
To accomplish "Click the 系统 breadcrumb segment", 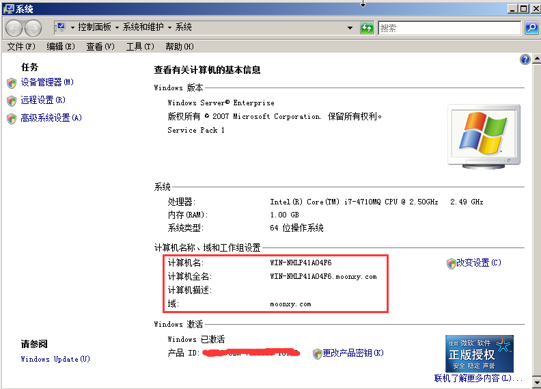I will click(183, 27).
